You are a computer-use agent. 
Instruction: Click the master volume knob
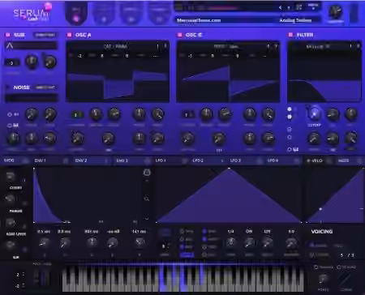335,12
